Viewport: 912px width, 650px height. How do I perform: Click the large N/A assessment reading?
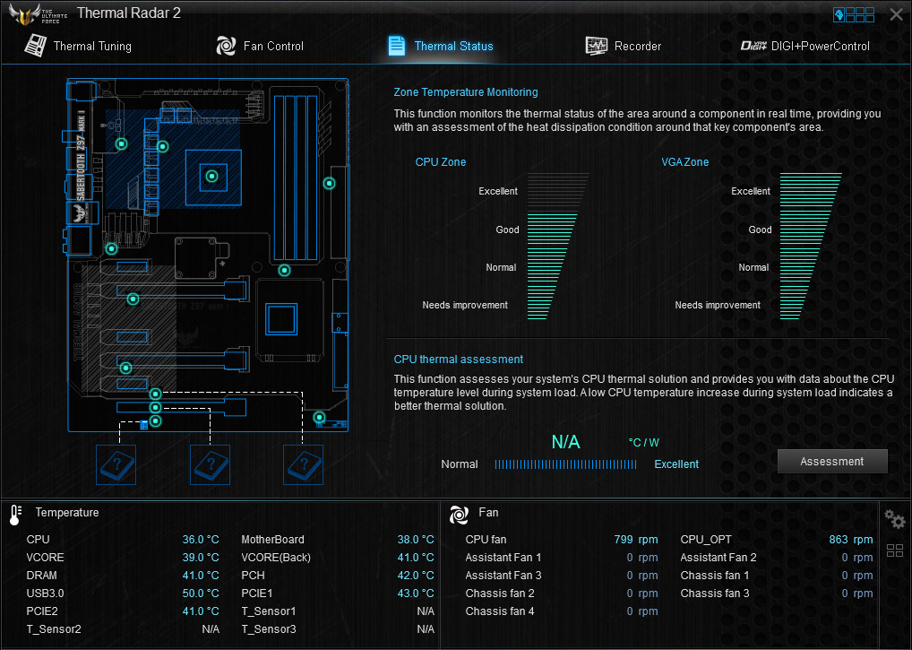(x=566, y=442)
